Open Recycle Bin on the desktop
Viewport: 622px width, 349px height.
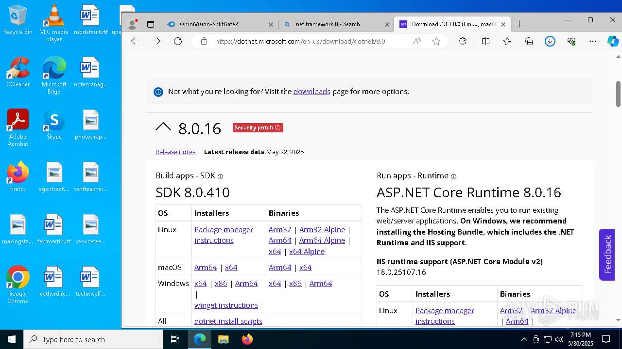click(x=18, y=20)
